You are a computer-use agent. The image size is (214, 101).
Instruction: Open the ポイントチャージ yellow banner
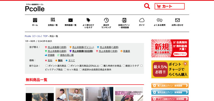point(170,69)
